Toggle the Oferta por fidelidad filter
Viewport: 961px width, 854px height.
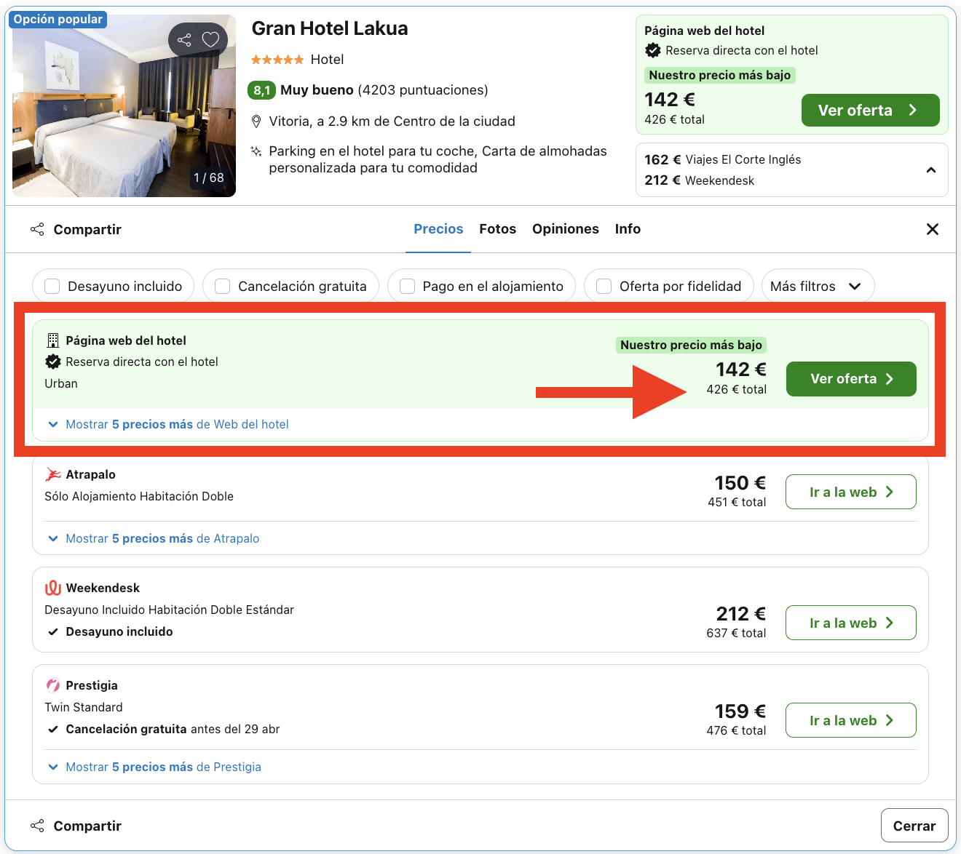pyautogui.click(x=604, y=287)
